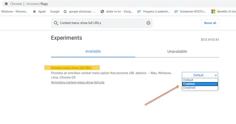
Task: Open #omnibox-context-menu-show-full-urls link
Action: tap(78, 82)
